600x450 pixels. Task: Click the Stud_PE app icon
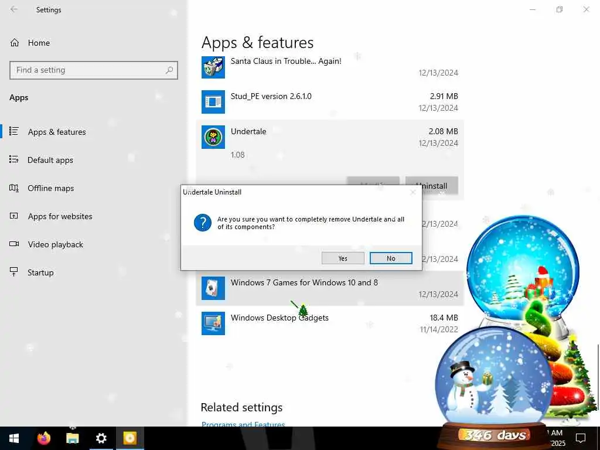[213, 102]
